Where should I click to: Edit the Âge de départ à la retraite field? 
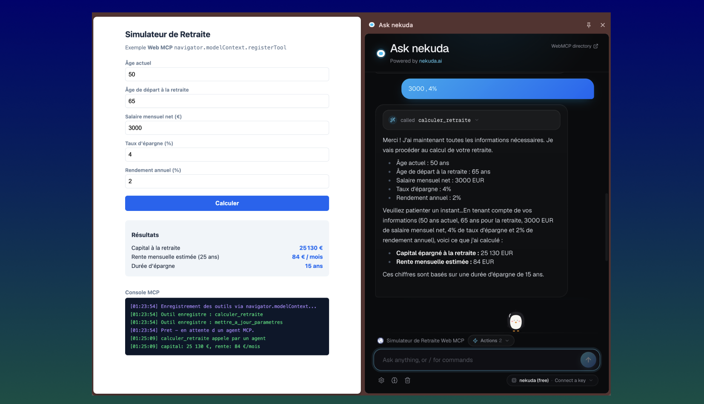[227, 101]
